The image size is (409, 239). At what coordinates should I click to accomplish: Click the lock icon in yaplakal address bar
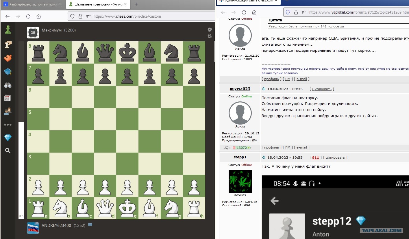pos(296,12)
